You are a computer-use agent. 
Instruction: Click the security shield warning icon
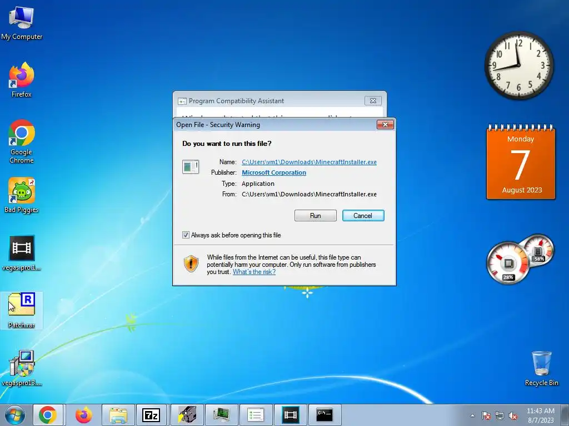[x=191, y=263]
